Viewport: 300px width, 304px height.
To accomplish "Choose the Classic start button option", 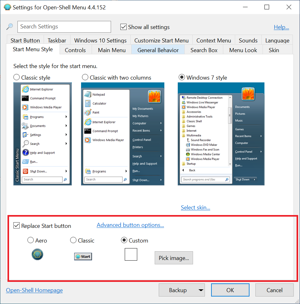I will tap(73, 240).
